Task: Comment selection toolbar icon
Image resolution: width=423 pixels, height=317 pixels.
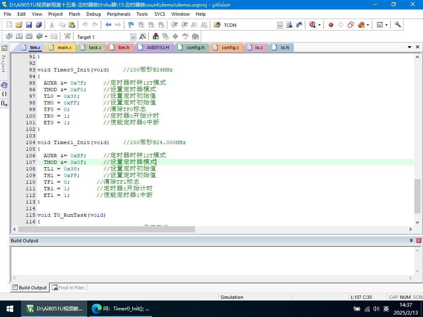Action: (x=194, y=25)
